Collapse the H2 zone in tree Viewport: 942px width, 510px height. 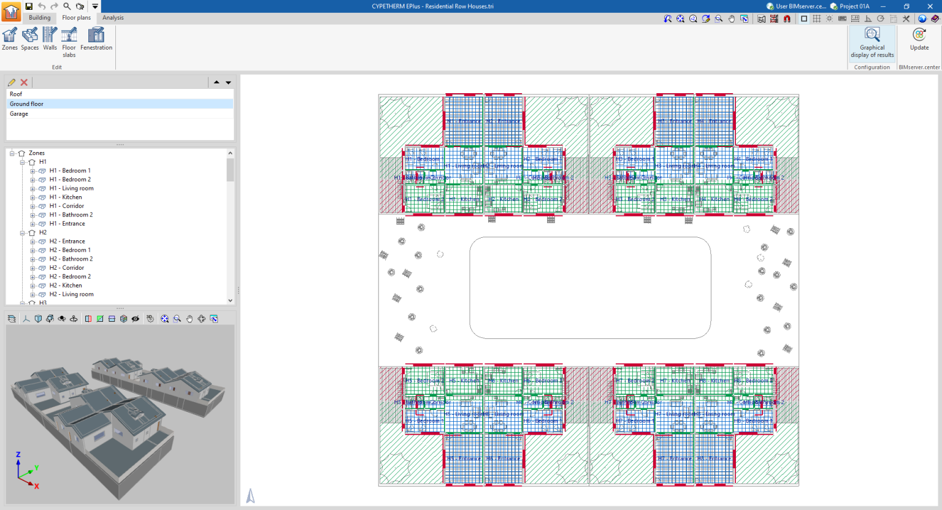[x=22, y=233]
